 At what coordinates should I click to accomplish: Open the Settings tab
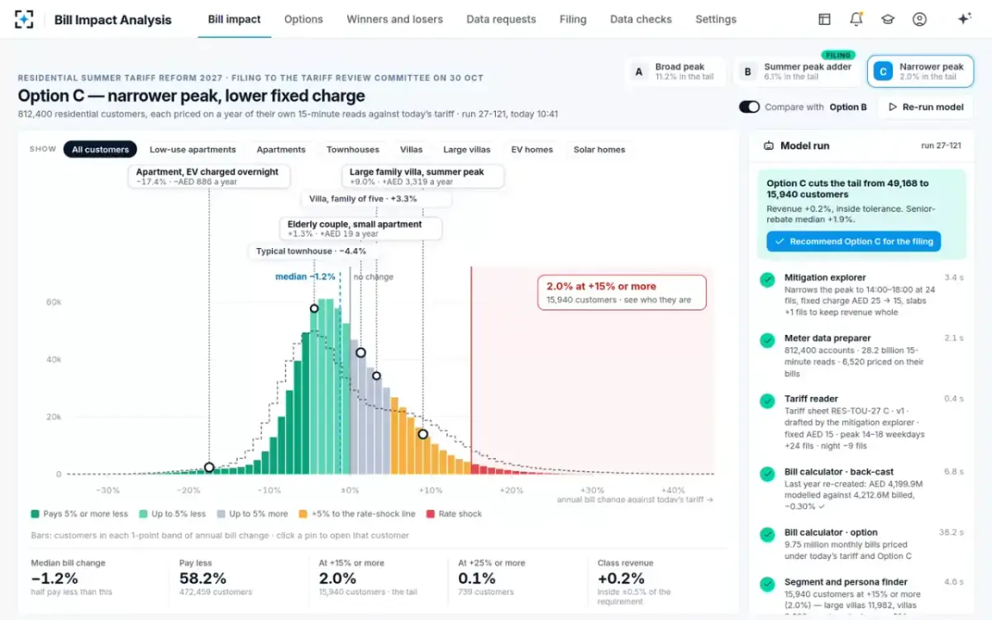coord(716,19)
